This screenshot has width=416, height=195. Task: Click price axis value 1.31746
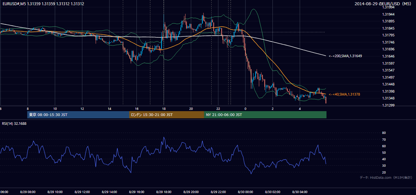pos(388,42)
